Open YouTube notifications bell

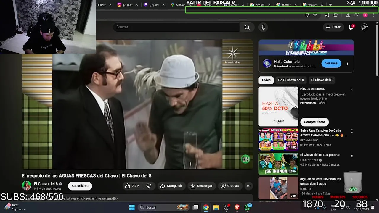pos(351,27)
